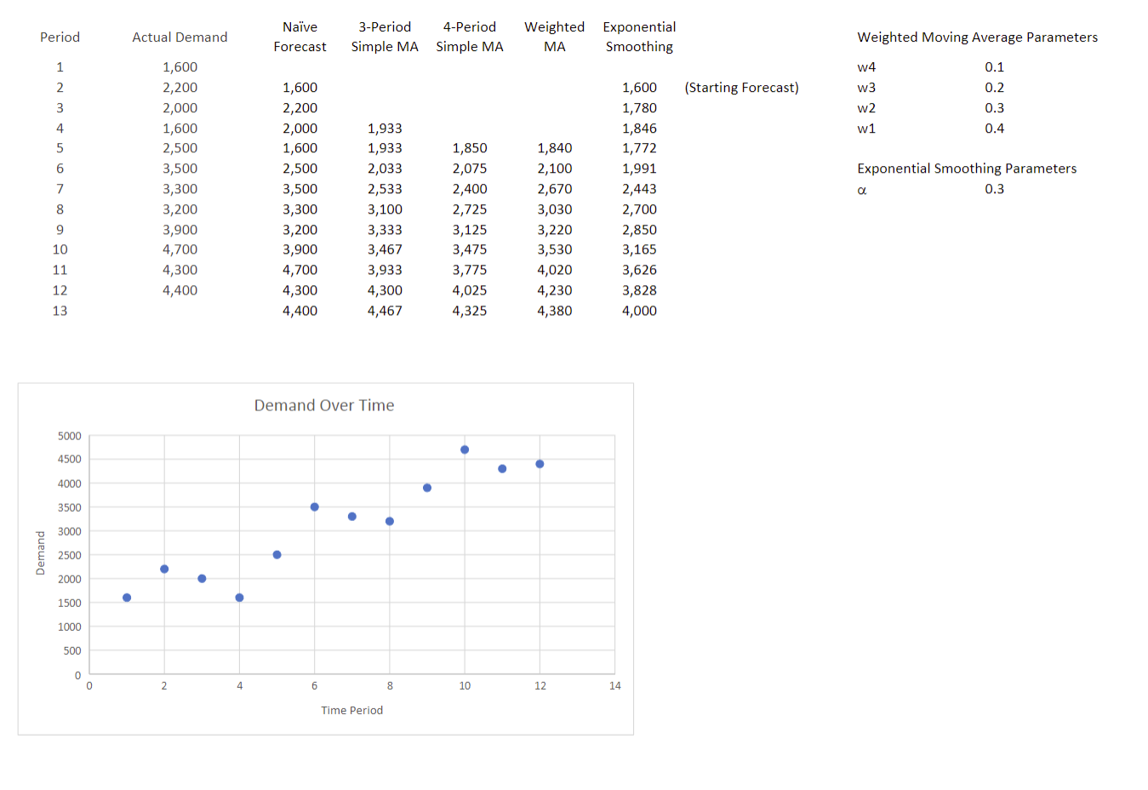
Task: Click actual demand for period 9
Action: [x=180, y=230]
